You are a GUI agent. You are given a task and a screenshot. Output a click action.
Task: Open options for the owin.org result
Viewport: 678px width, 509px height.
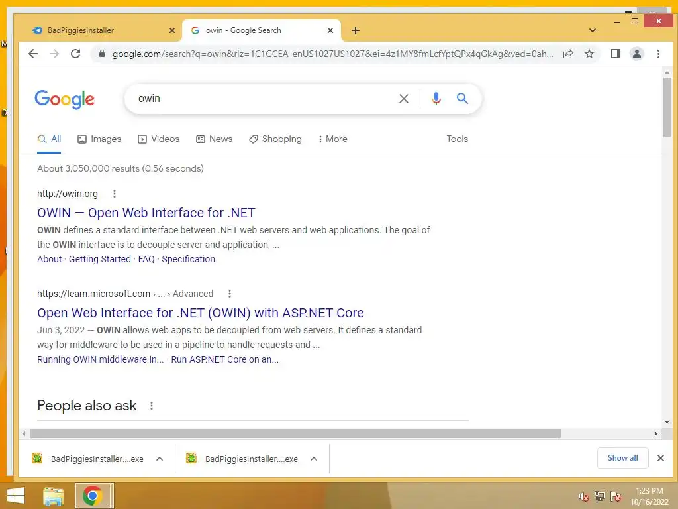(x=114, y=194)
